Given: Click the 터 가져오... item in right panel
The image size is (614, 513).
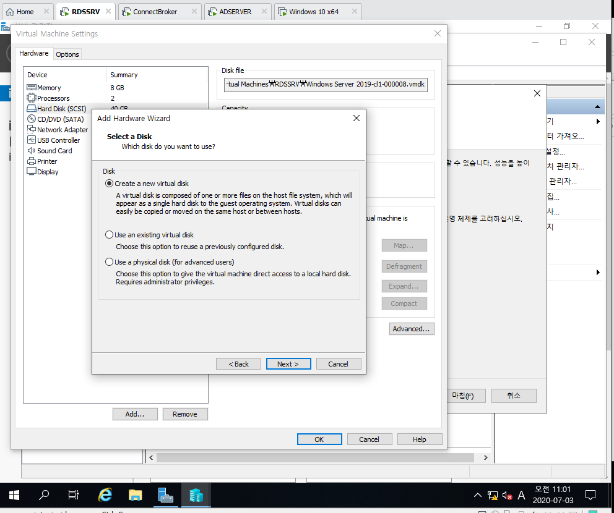Looking at the screenshot, I should [x=566, y=136].
